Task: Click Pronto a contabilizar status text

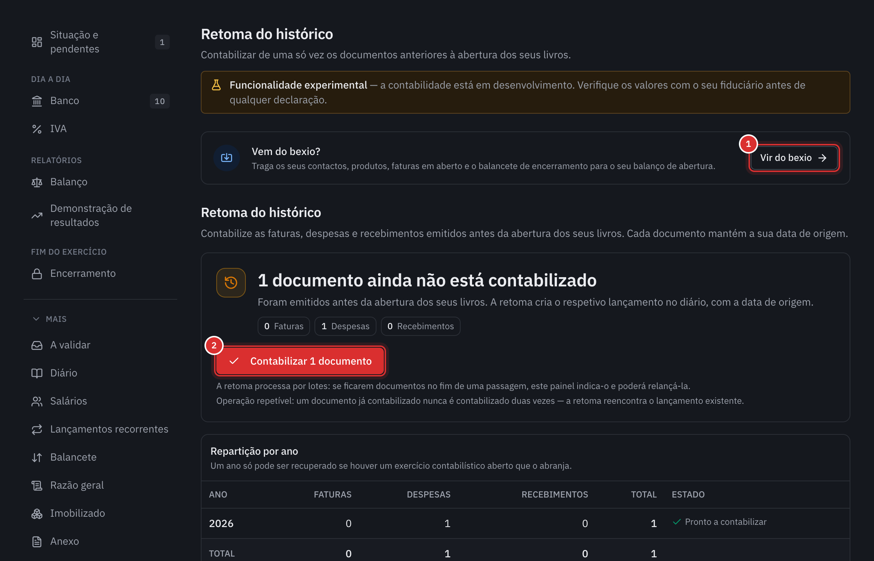Action: pos(726,522)
